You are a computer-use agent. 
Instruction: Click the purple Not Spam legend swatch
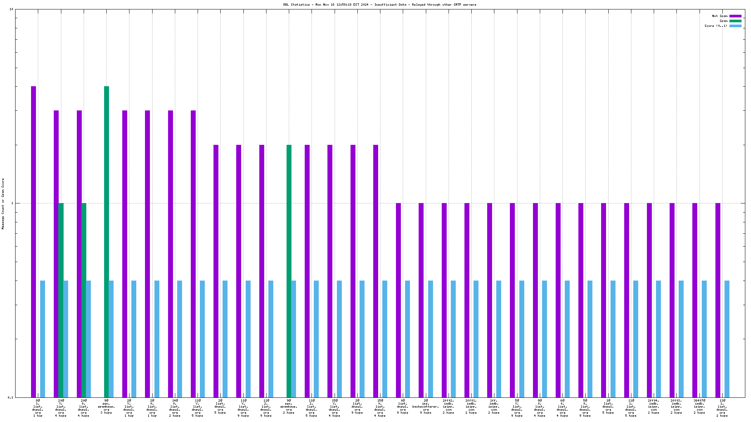coord(735,16)
